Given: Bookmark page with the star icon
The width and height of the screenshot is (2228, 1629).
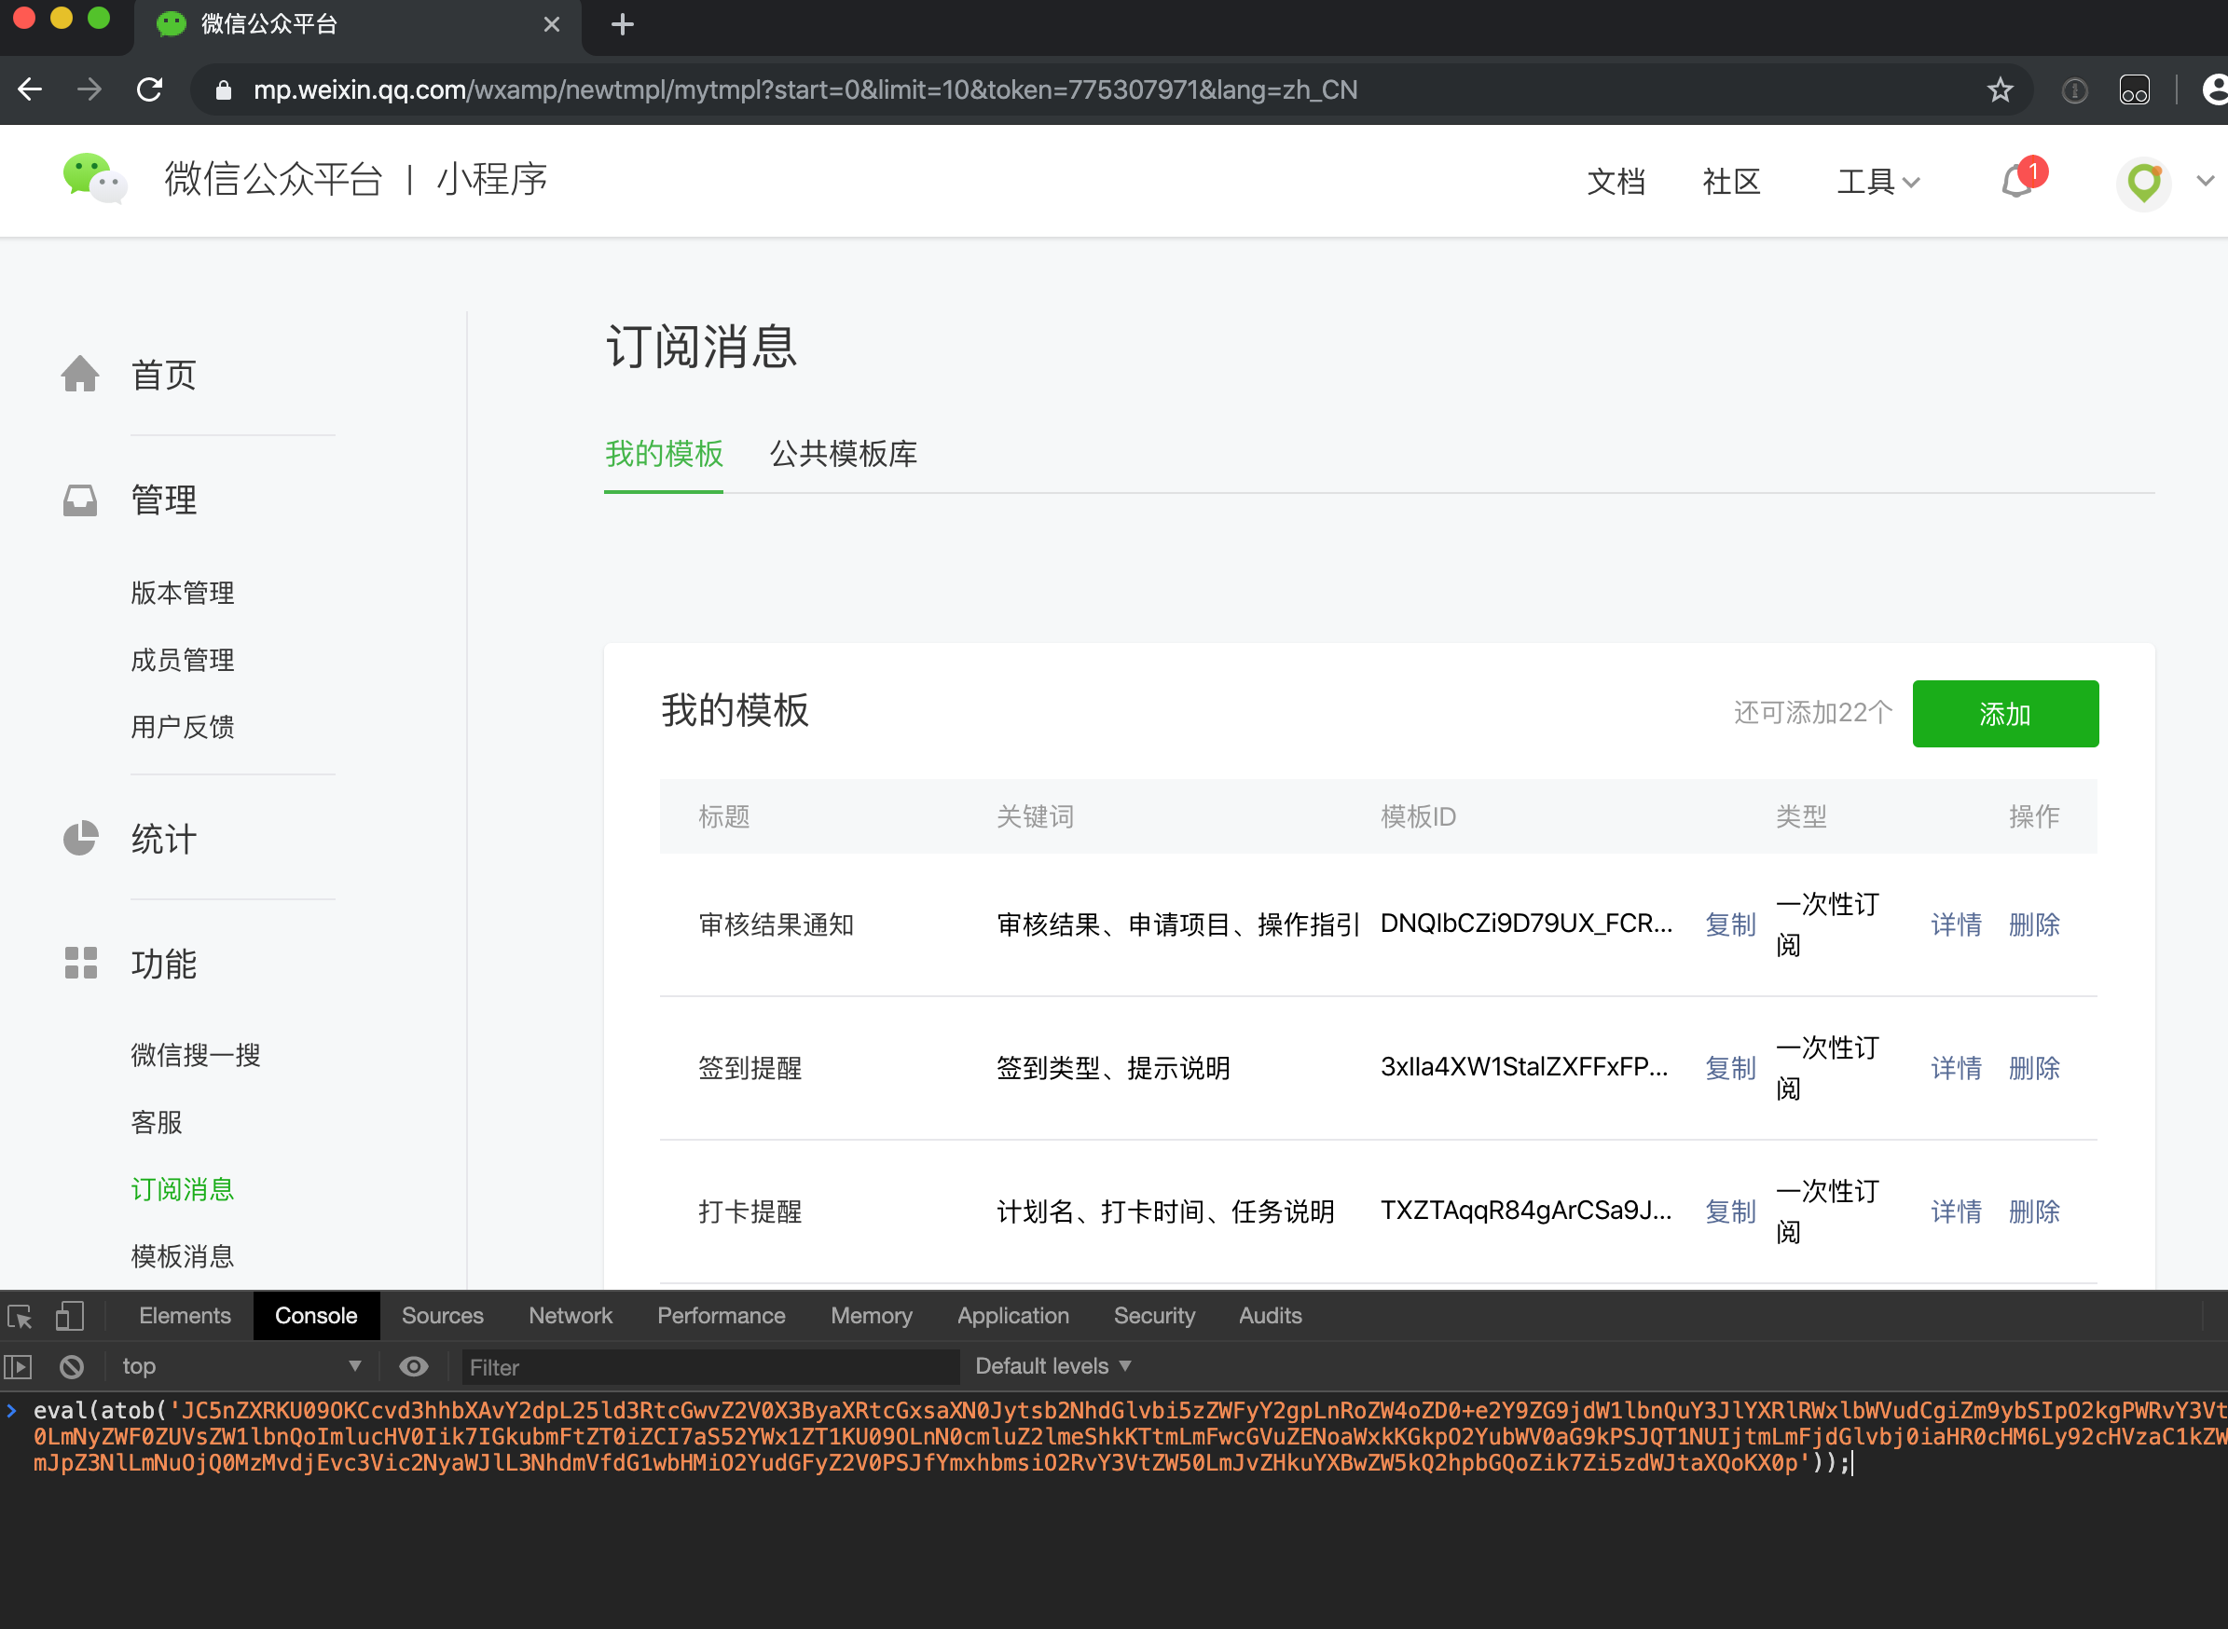Looking at the screenshot, I should click(2000, 89).
